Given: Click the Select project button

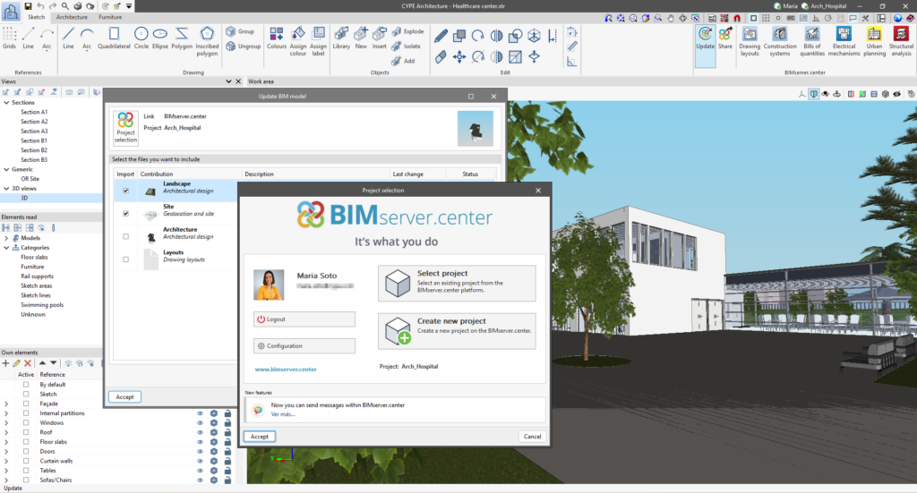Looking at the screenshot, I should point(457,283).
